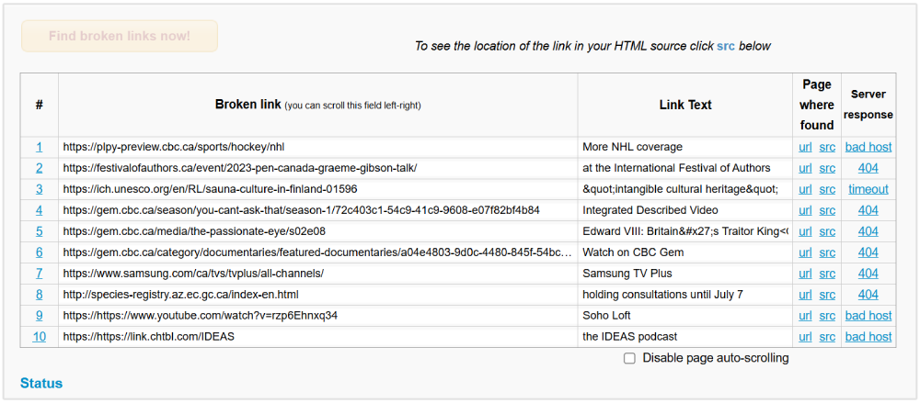Open row number 10 link
This screenshot has height=403, width=920.
coord(40,337)
